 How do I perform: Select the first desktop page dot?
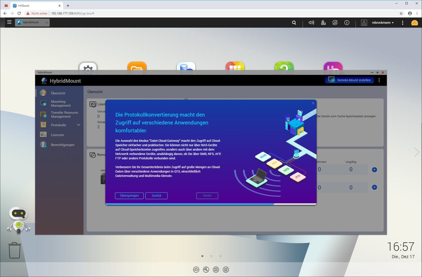click(202, 256)
